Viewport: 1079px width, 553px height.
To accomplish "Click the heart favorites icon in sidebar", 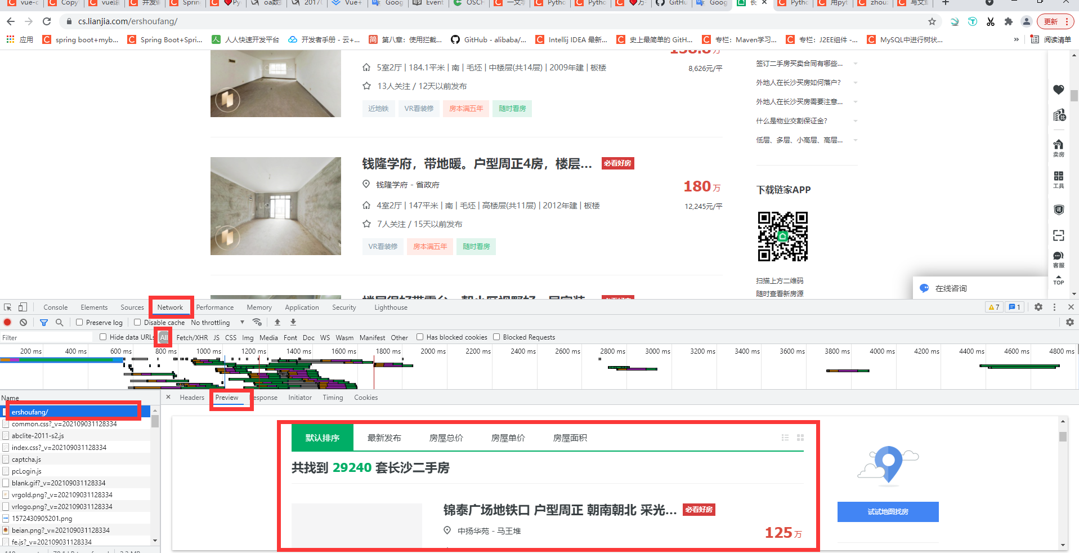I will [x=1059, y=90].
